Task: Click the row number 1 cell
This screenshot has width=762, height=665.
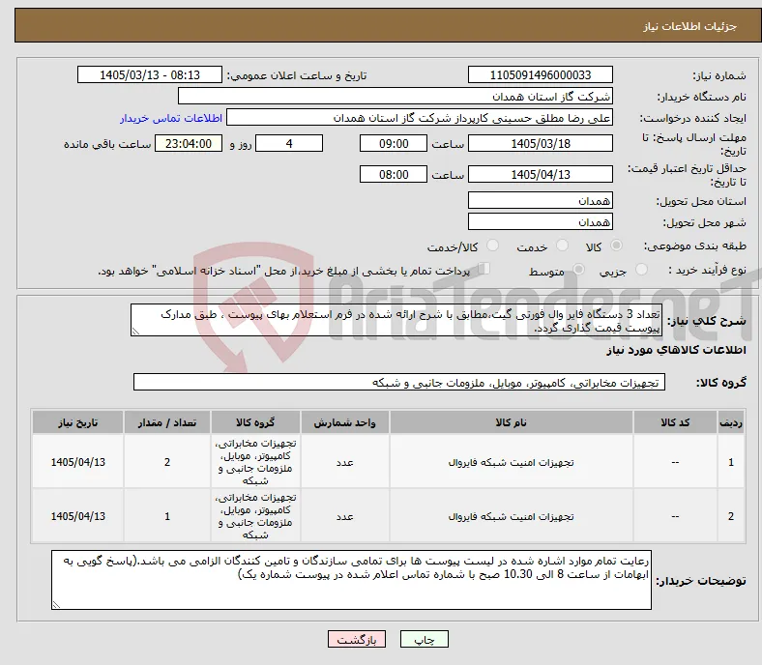Action: click(731, 462)
